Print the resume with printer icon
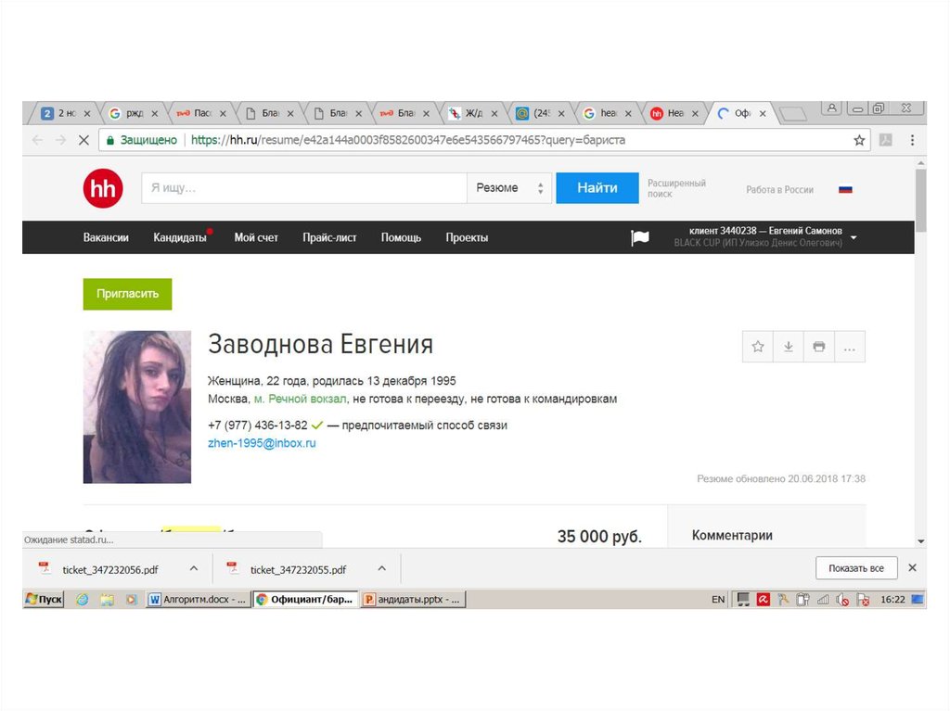The image size is (950, 711). tap(818, 347)
